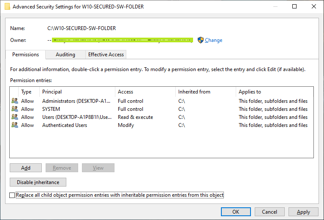Click the folder icon in the title bar

7,6
